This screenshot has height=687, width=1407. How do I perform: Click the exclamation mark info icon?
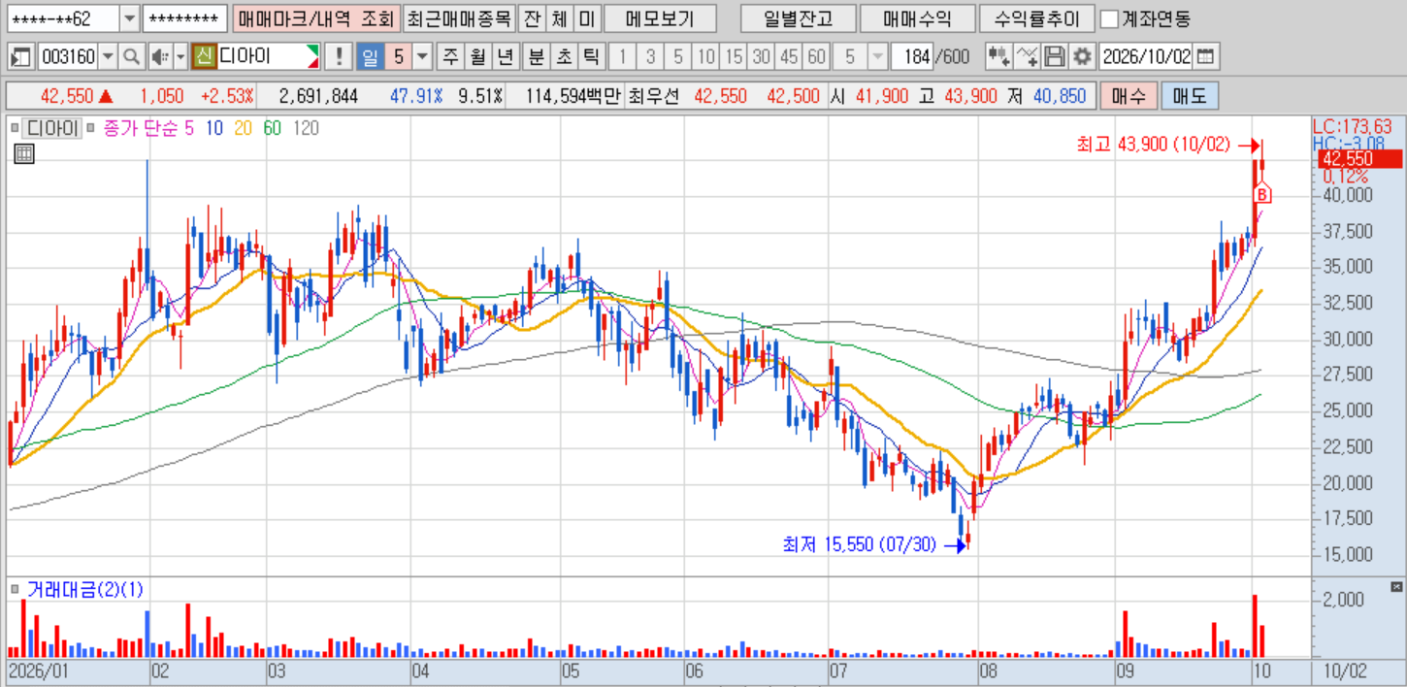[x=338, y=56]
